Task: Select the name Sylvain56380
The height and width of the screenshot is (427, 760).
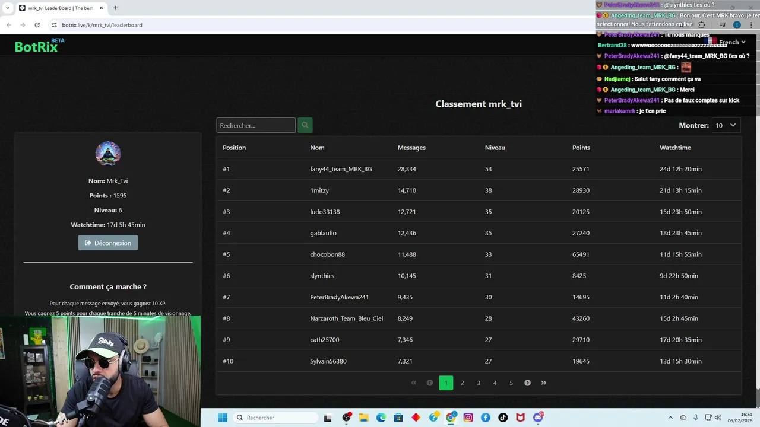Action: (328, 361)
